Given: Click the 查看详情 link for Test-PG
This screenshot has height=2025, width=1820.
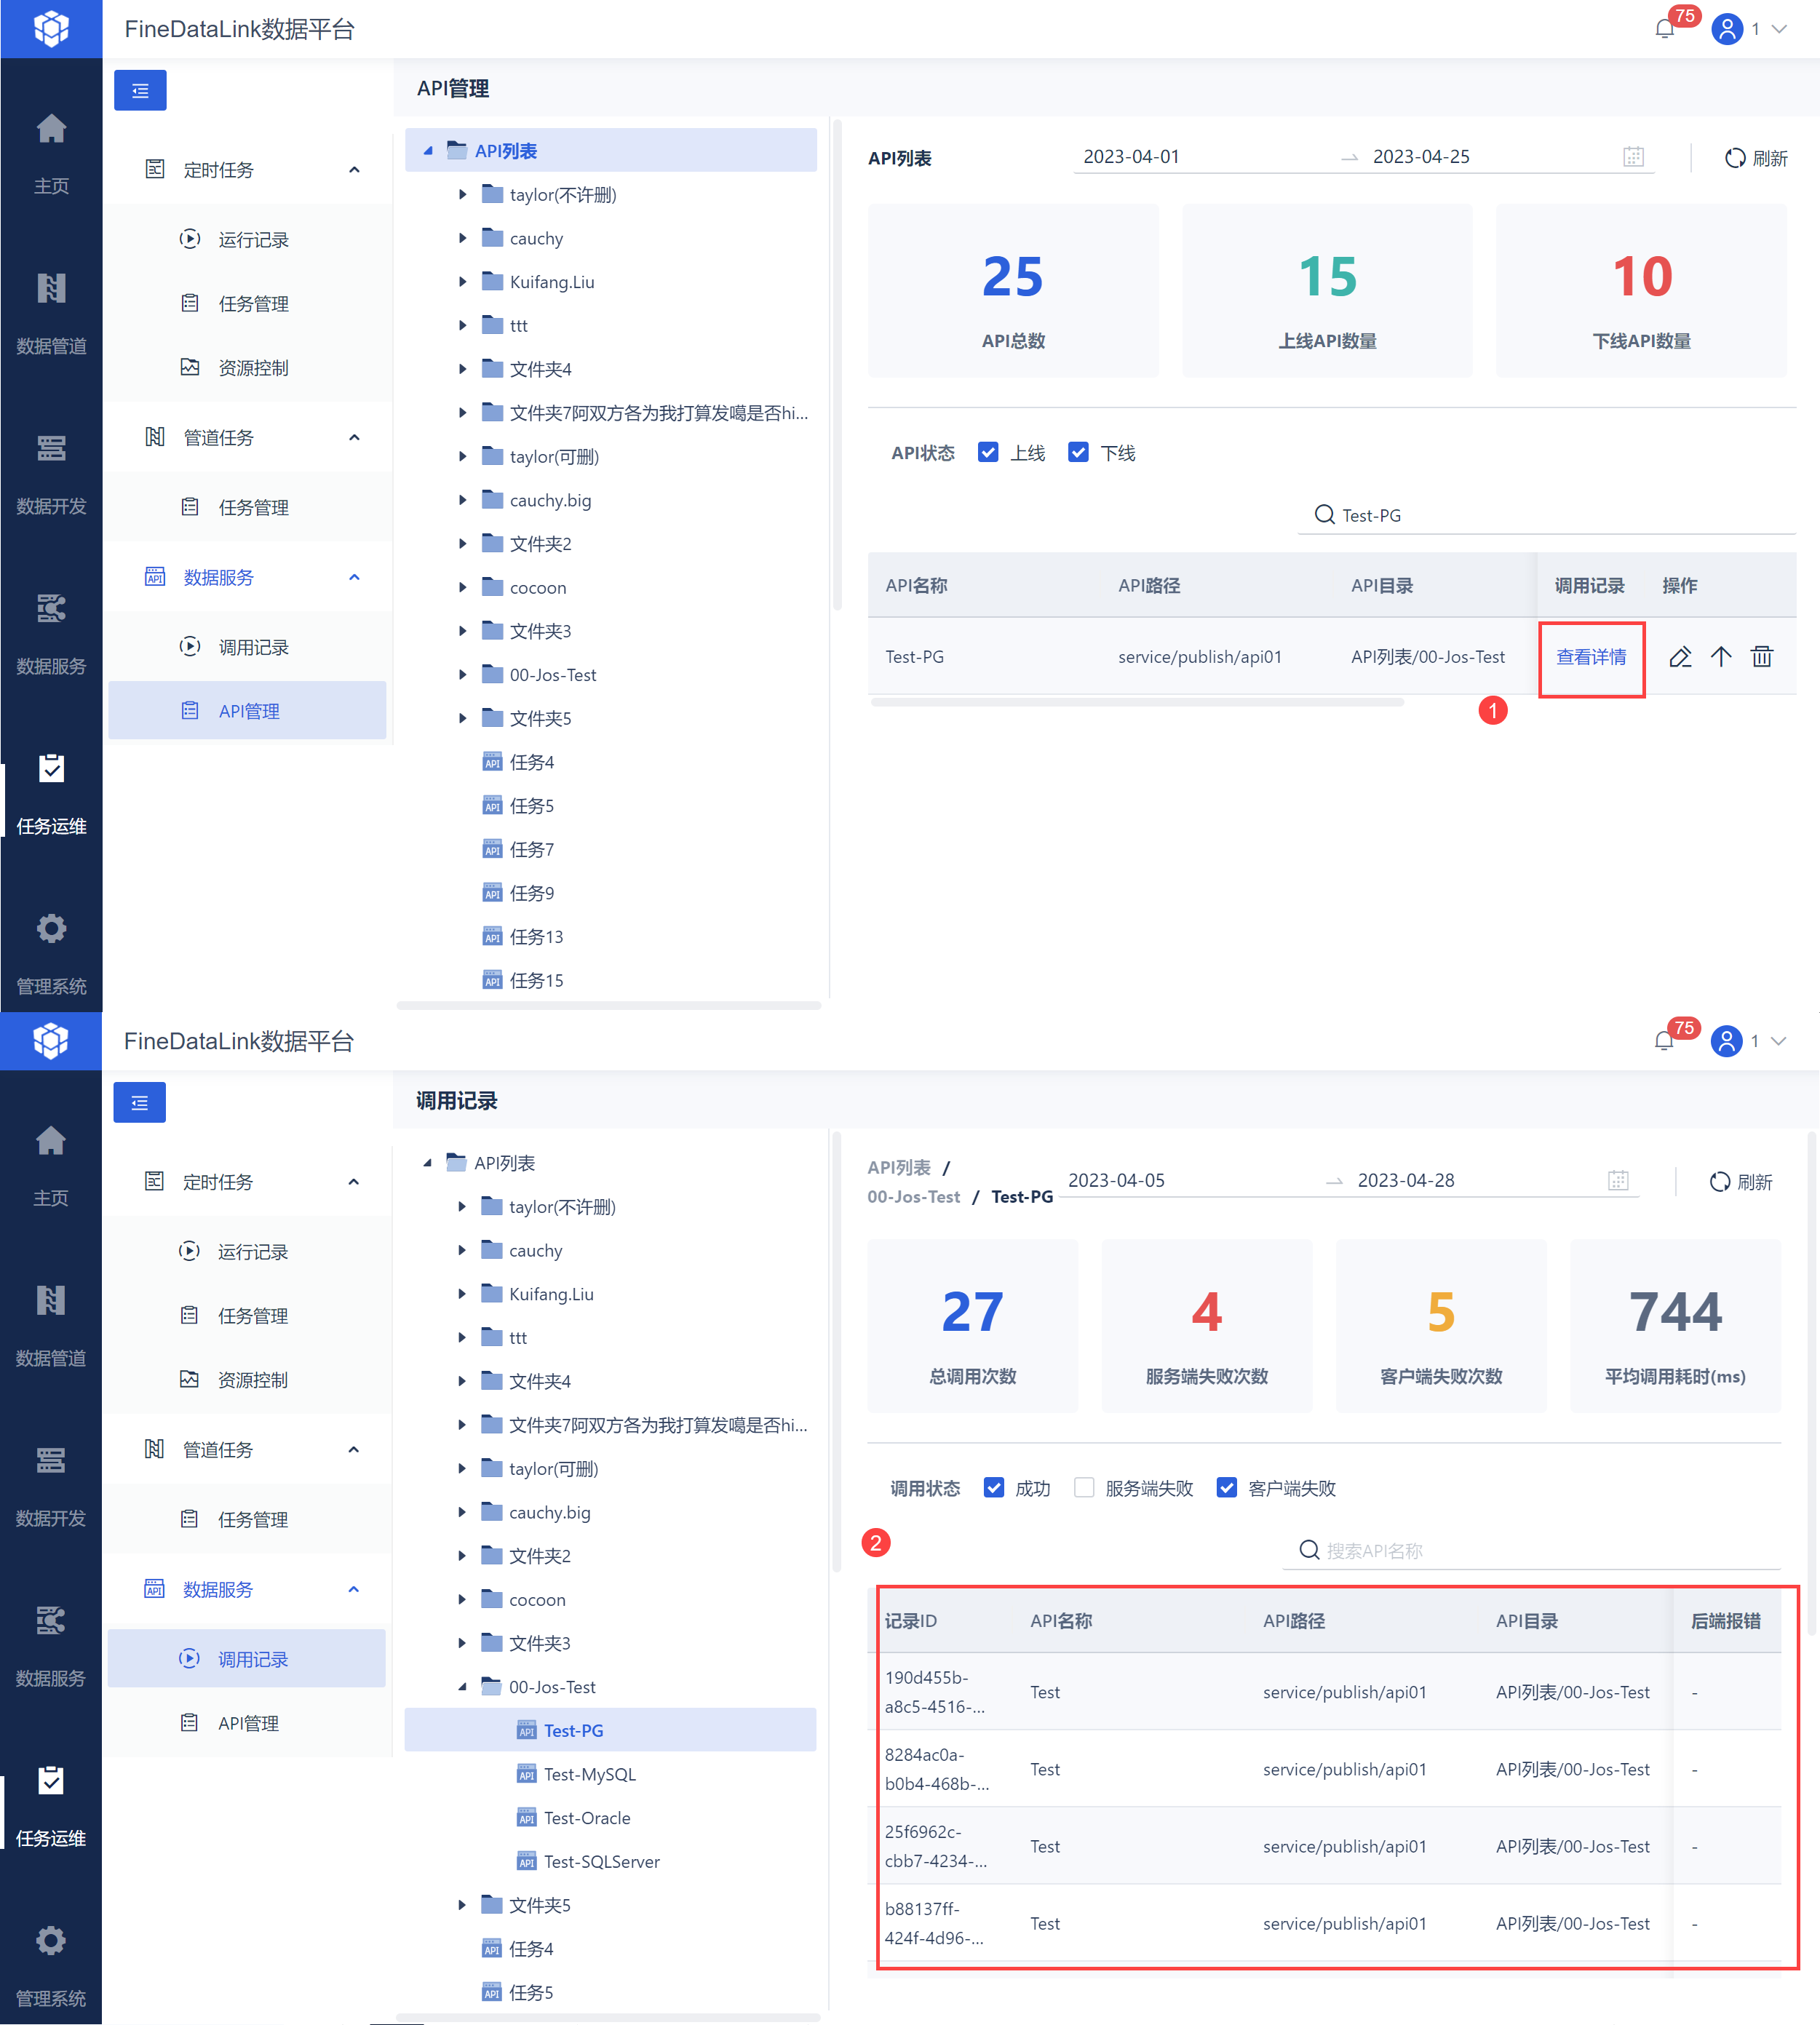Looking at the screenshot, I should 1591,657.
